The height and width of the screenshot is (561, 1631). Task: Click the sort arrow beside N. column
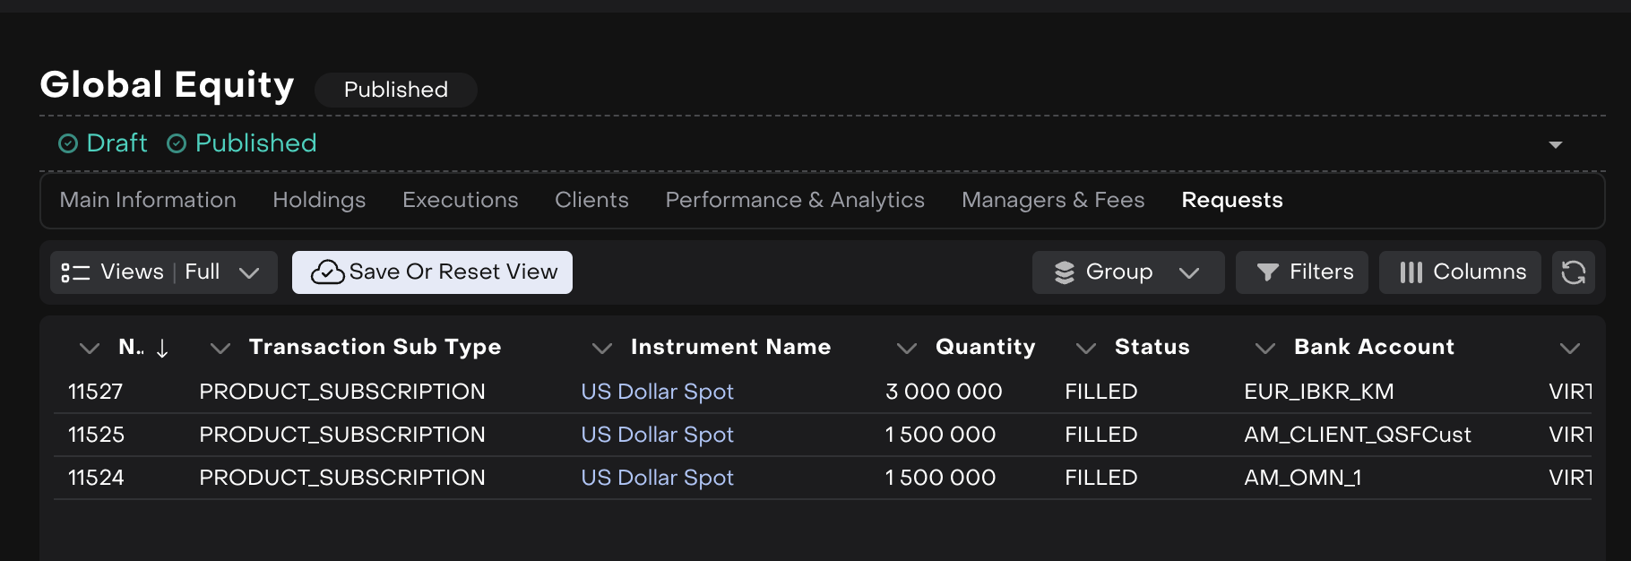pyautogui.click(x=162, y=348)
